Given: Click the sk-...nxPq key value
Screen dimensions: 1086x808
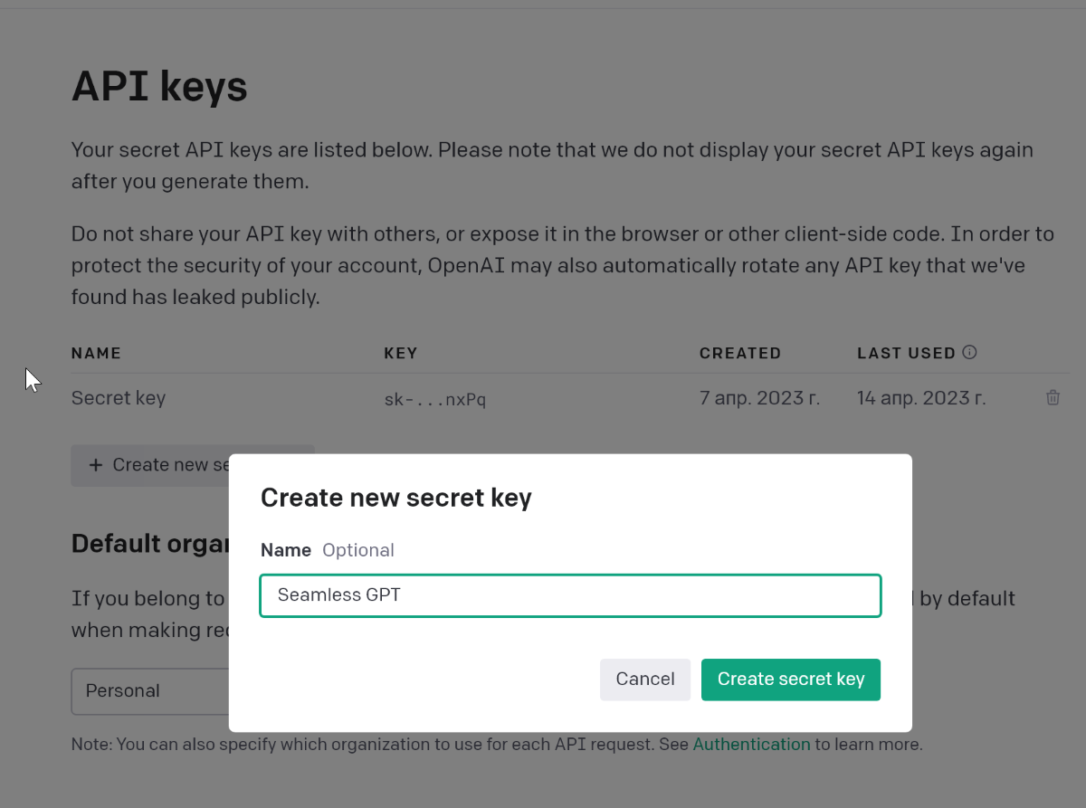Looking at the screenshot, I should click(x=435, y=399).
